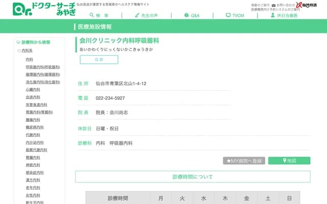
Task: Select 血液内科 in the sidebar
Action: [33, 97]
